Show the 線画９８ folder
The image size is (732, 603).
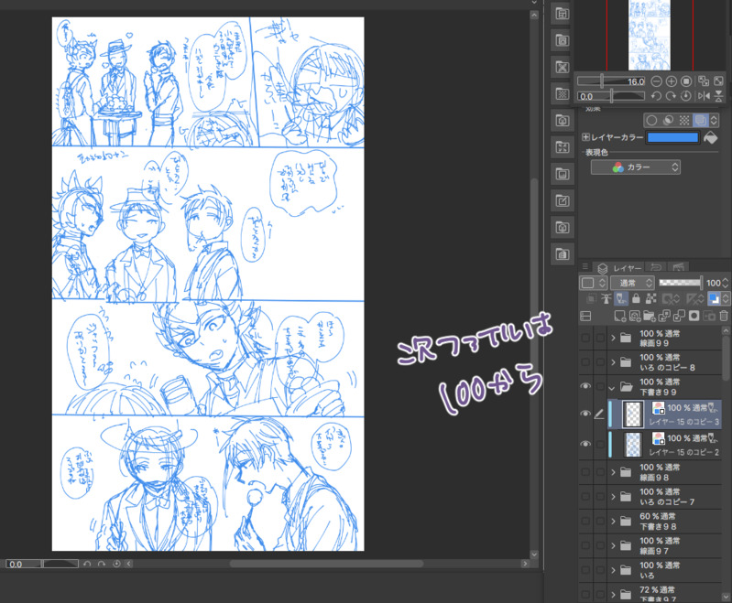click(585, 472)
